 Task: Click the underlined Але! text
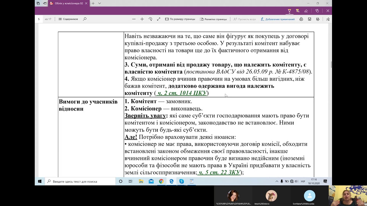click(131, 137)
